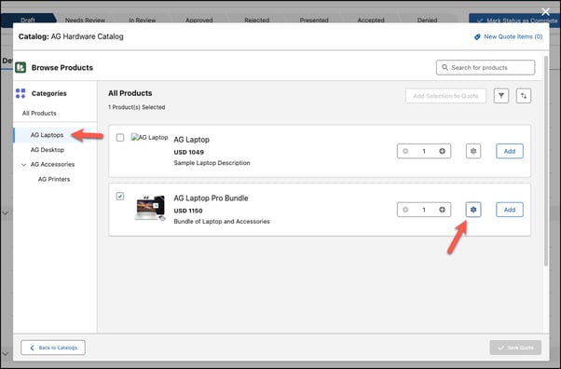
Task: Focus the Search for products field
Action: coord(486,67)
